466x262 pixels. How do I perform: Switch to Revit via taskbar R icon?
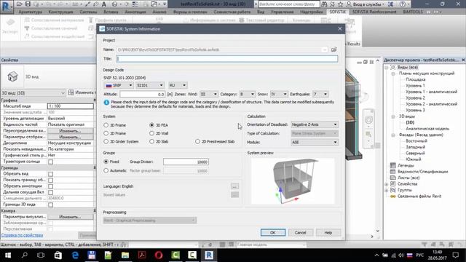pyautogui.click(x=209, y=255)
